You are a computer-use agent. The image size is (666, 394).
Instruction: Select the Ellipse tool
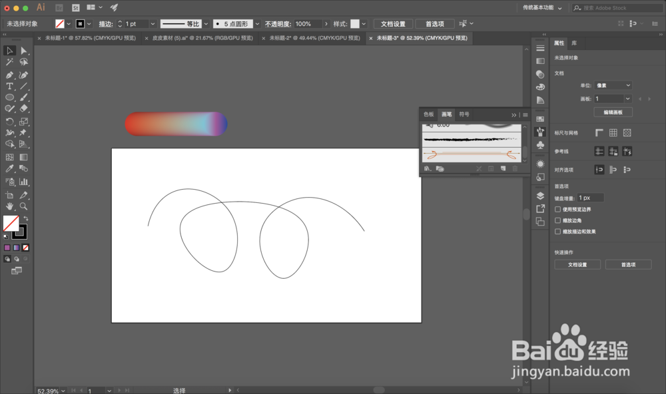(x=9, y=97)
